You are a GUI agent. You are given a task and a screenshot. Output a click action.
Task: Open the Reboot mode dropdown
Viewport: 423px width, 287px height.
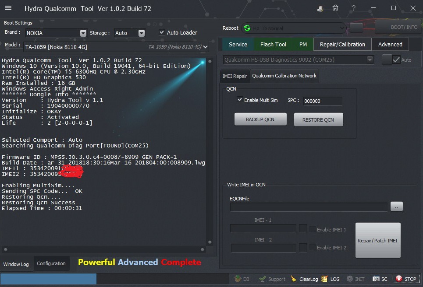tap(341, 28)
